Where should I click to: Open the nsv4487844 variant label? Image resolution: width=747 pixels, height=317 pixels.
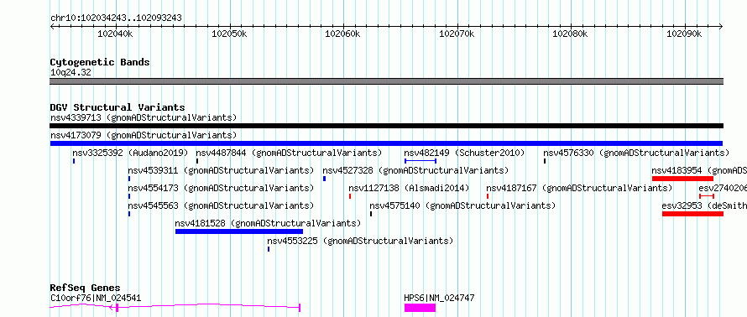click(x=290, y=153)
